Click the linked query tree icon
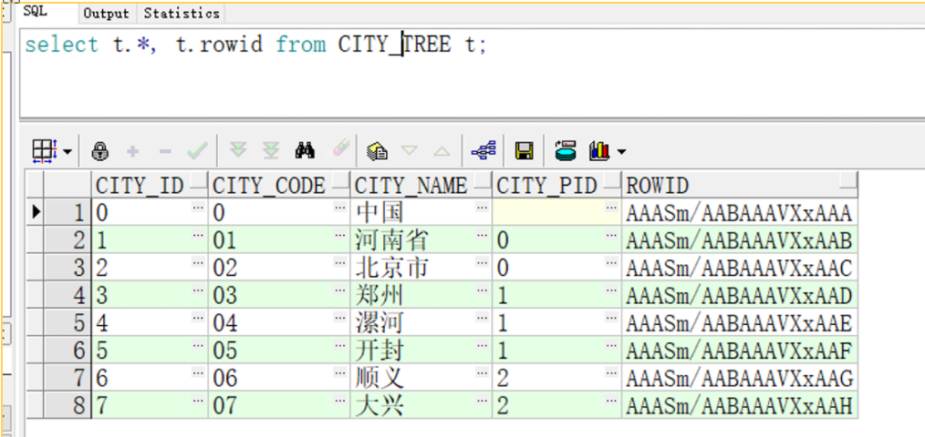Viewport: 925px width, 437px height. click(483, 151)
